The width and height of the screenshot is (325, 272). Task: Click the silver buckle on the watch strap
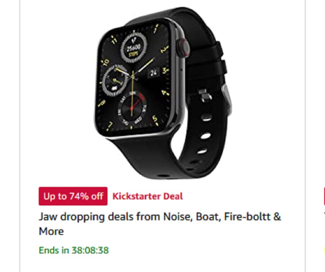tap(227, 98)
